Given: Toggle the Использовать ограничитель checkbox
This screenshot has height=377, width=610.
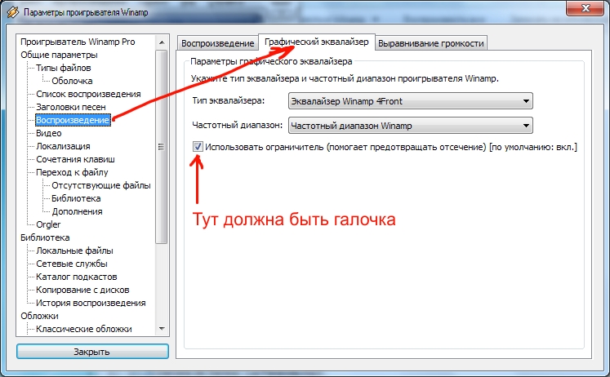Looking at the screenshot, I should pos(198,147).
